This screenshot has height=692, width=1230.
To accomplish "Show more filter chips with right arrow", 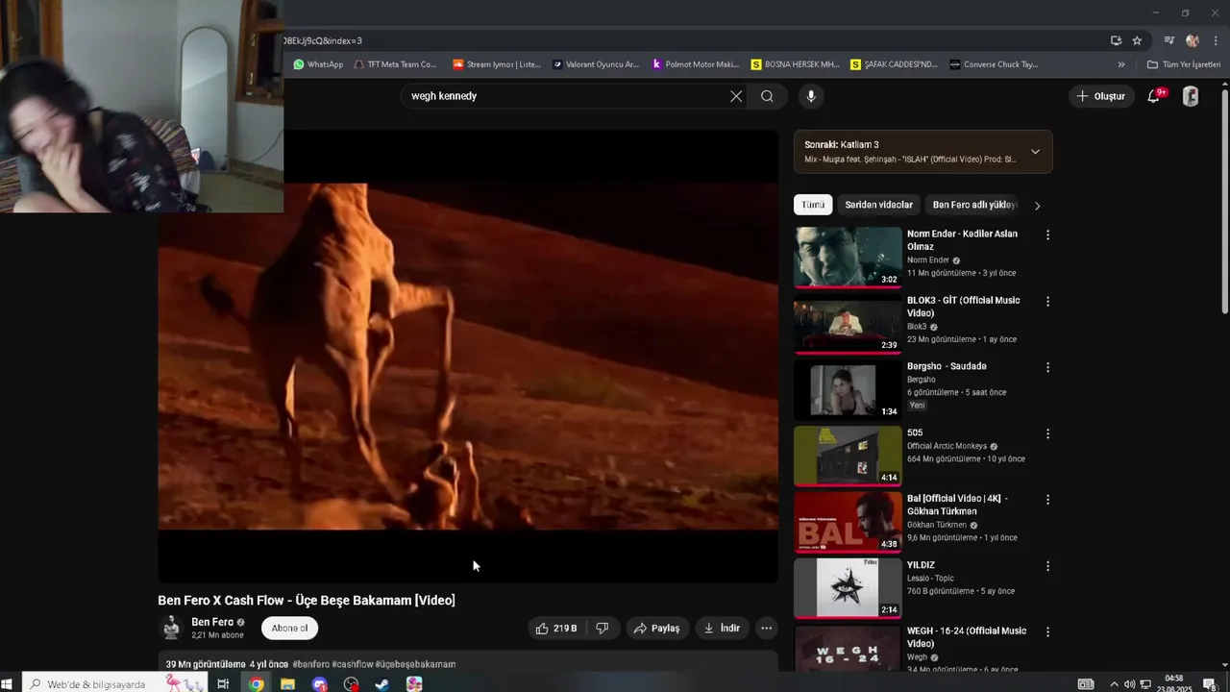I will tap(1037, 206).
